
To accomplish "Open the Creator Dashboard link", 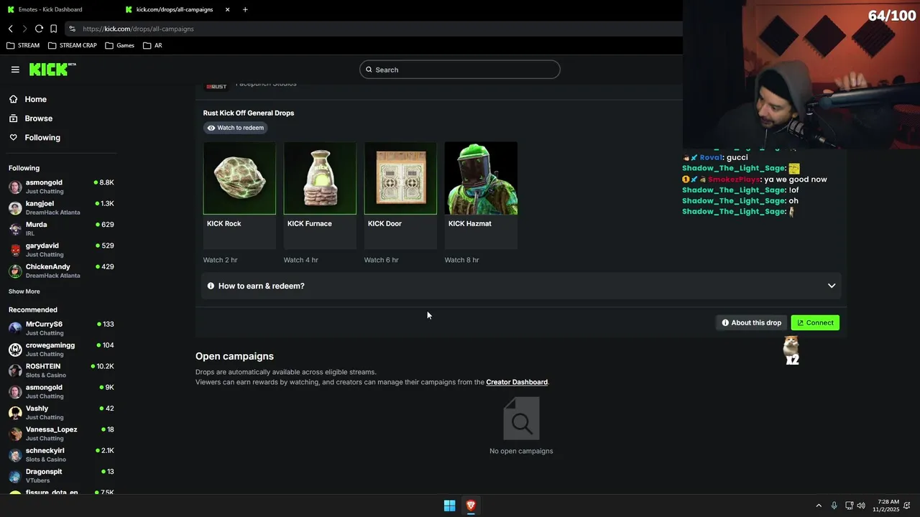I will 517,382.
